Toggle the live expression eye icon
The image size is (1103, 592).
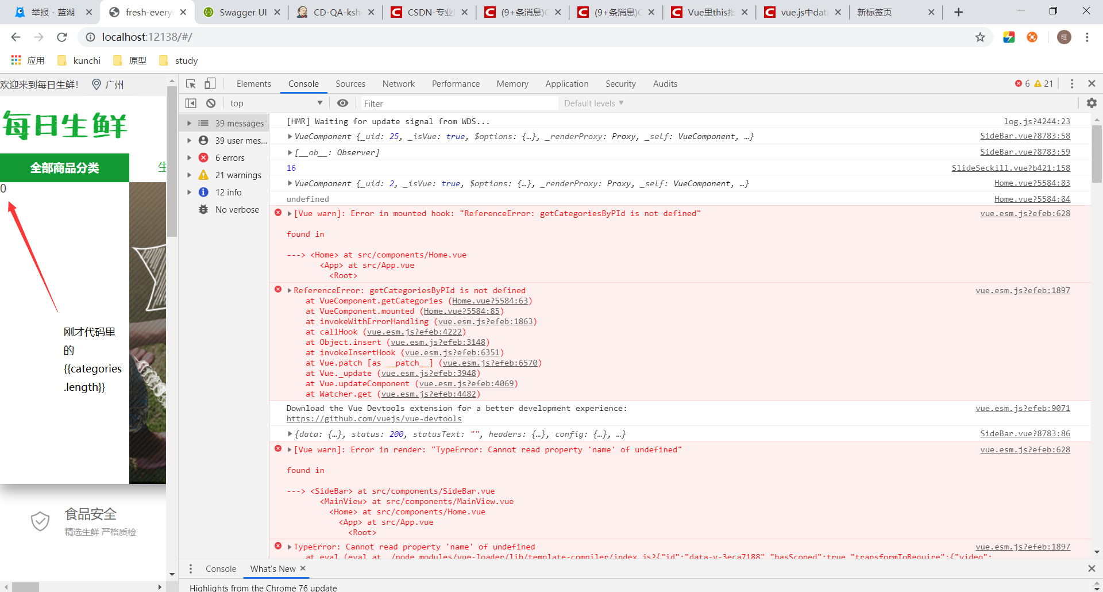[342, 103]
